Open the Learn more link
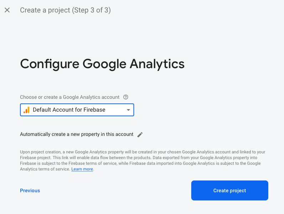 [x=82, y=169]
